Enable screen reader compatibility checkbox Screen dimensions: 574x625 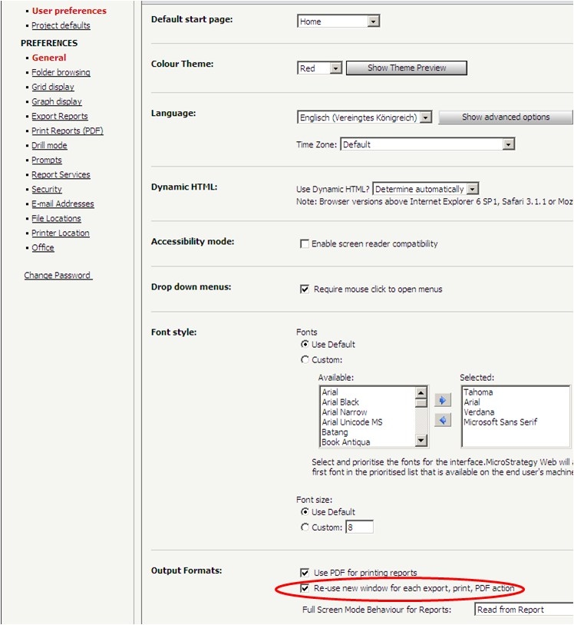(305, 243)
